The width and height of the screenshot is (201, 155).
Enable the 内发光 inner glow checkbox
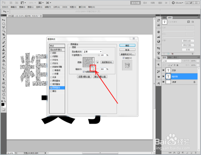click(x=51, y=64)
